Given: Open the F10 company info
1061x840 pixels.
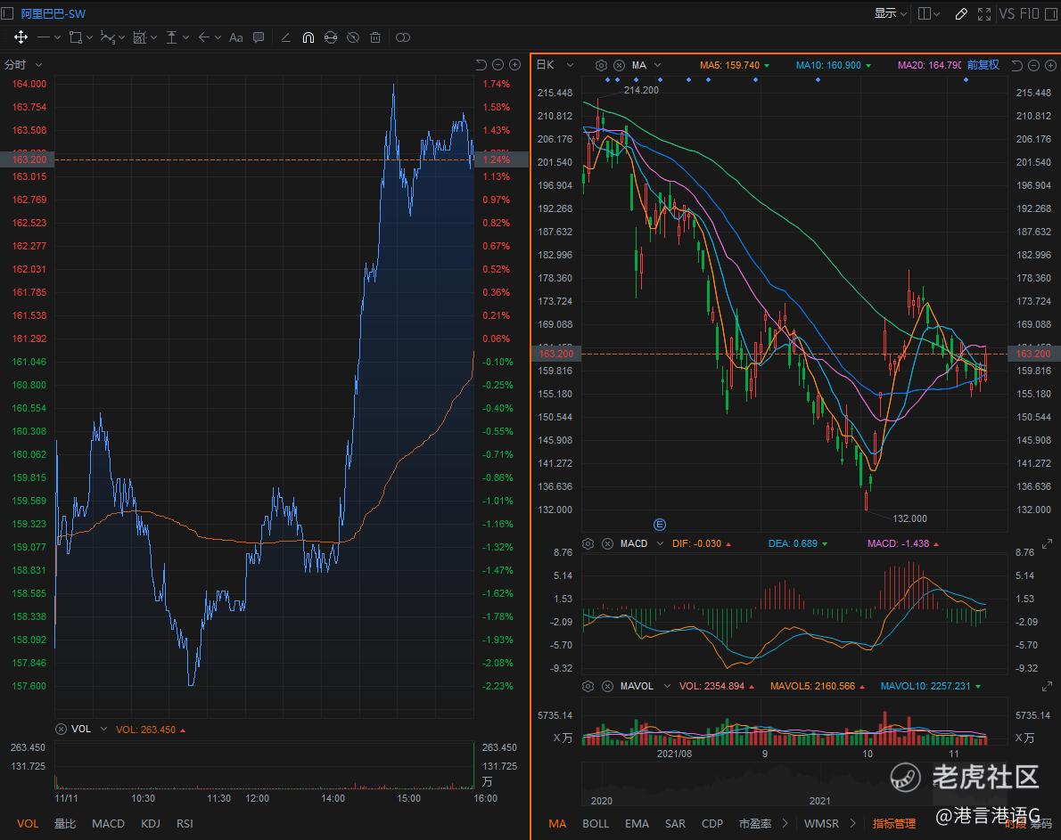Looking at the screenshot, I should pyautogui.click(x=1029, y=13).
